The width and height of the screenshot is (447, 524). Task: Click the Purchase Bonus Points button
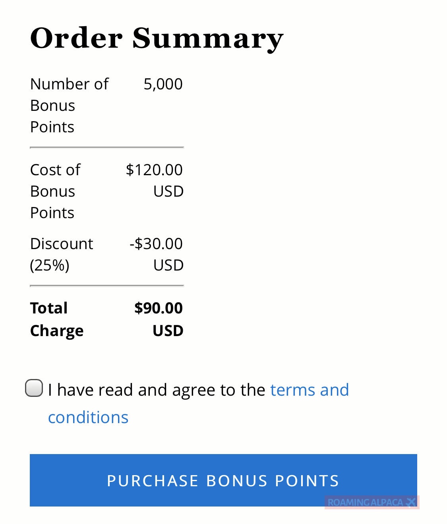tap(223, 480)
